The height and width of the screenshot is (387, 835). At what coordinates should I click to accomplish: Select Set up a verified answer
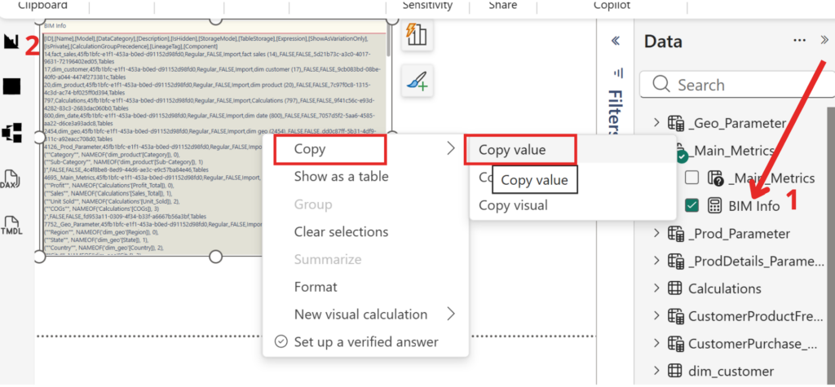click(x=365, y=341)
